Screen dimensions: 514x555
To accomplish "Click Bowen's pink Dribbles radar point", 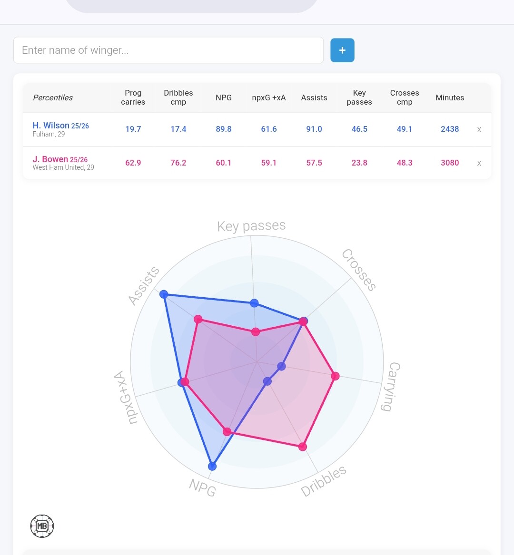I will [x=303, y=447].
